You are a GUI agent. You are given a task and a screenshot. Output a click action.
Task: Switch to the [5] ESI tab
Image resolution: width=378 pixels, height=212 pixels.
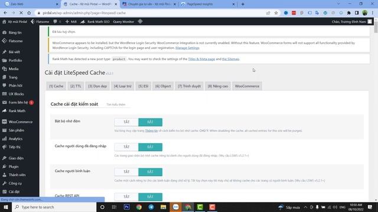pos(143,86)
